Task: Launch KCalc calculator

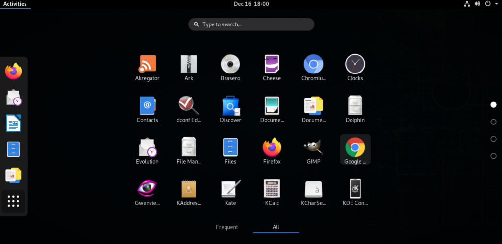Action: point(272,193)
